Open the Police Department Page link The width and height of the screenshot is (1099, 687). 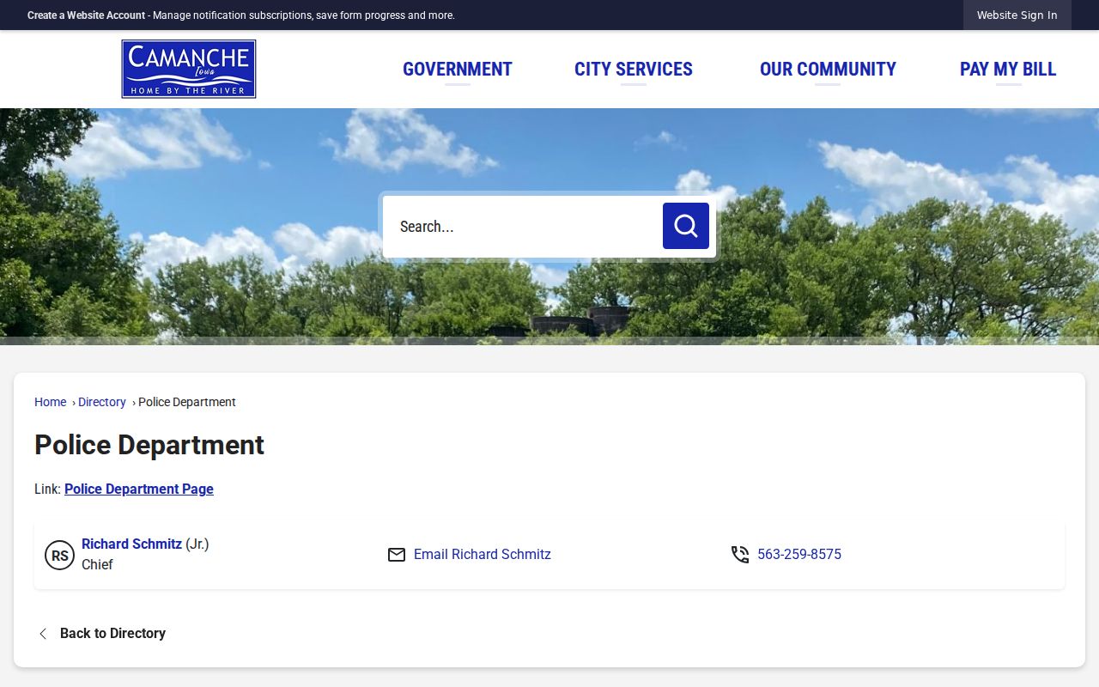[139, 489]
